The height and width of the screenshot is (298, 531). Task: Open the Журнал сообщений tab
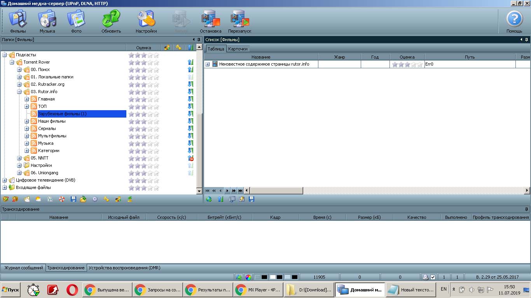(x=23, y=268)
